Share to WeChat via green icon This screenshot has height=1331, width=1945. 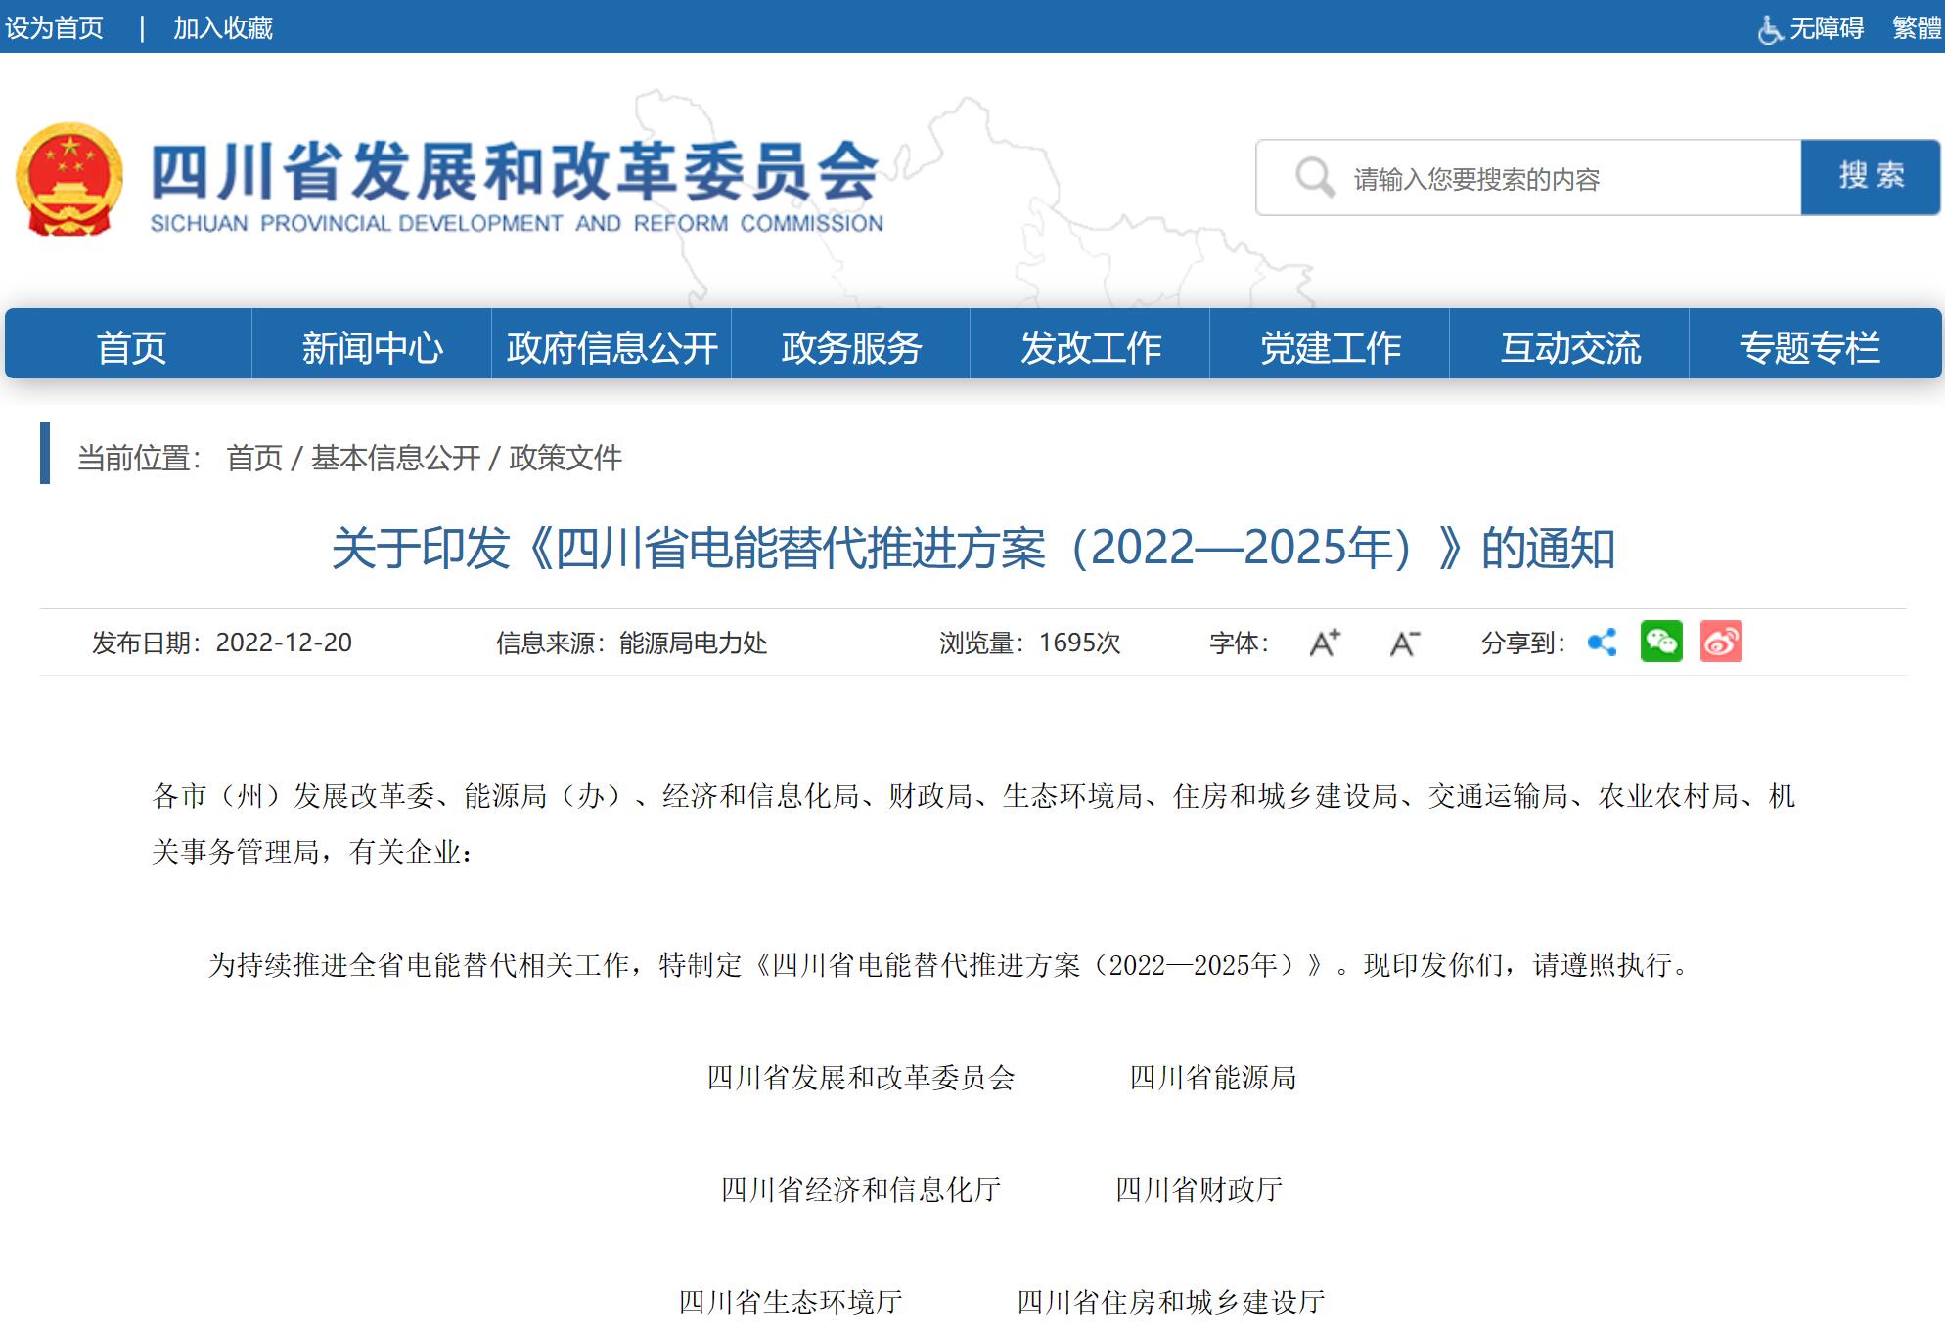click(1661, 642)
